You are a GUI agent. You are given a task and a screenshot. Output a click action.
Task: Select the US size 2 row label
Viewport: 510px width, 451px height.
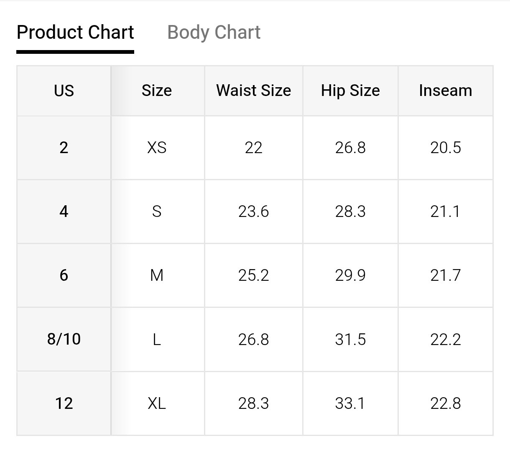coord(64,148)
